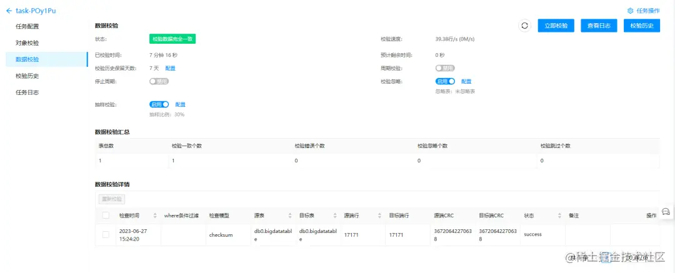Click the CRC value under 目标端CRC
The width and height of the screenshot is (675, 273).
coord(497,235)
